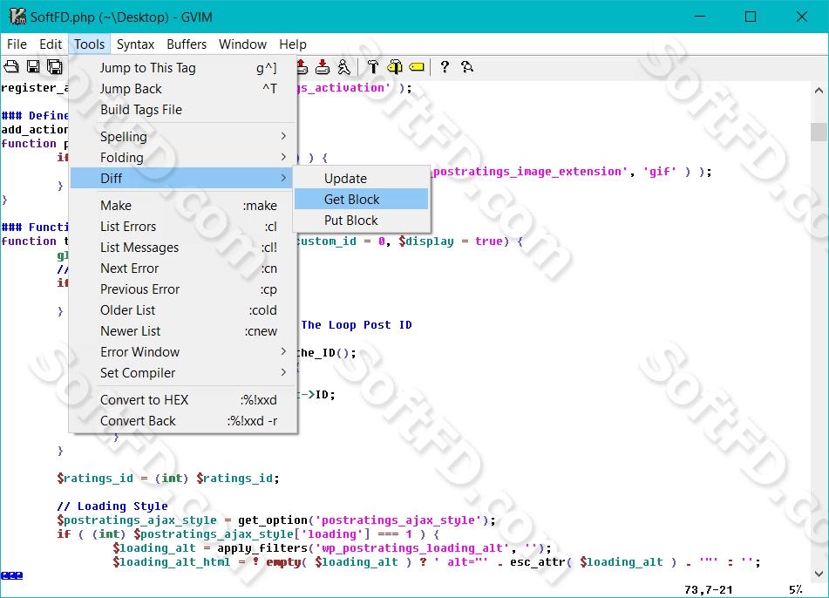Expand the Error Window submenu
829x598 pixels.
point(183,351)
